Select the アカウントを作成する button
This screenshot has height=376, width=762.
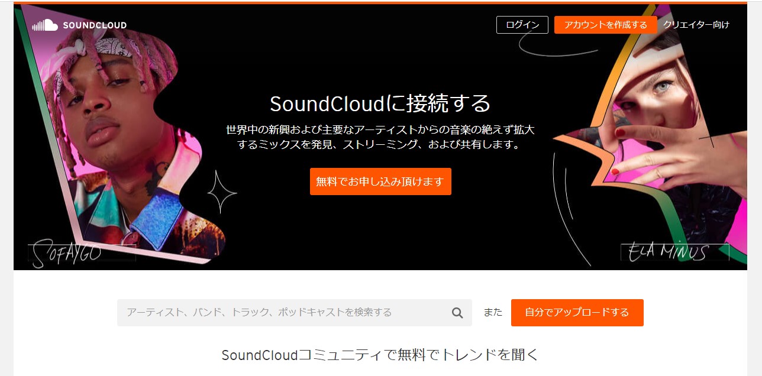[605, 25]
